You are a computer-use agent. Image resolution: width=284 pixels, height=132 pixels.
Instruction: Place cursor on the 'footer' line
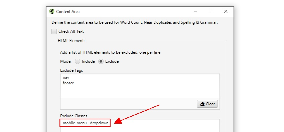tap(68, 83)
